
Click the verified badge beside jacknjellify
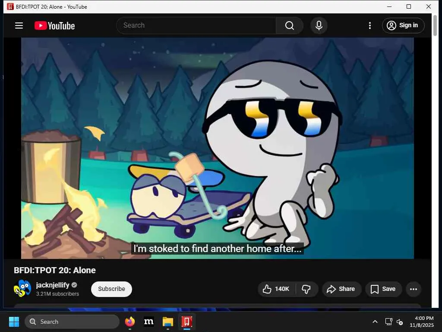click(x=74, y=285)
